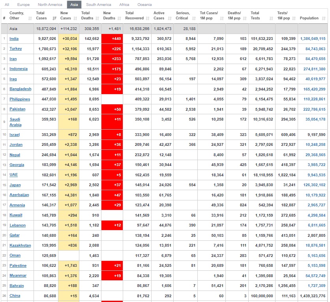Image resolution: width=330 pixels, height=302 pixels.
Task: Open the Japan country link
Action: 15,185
